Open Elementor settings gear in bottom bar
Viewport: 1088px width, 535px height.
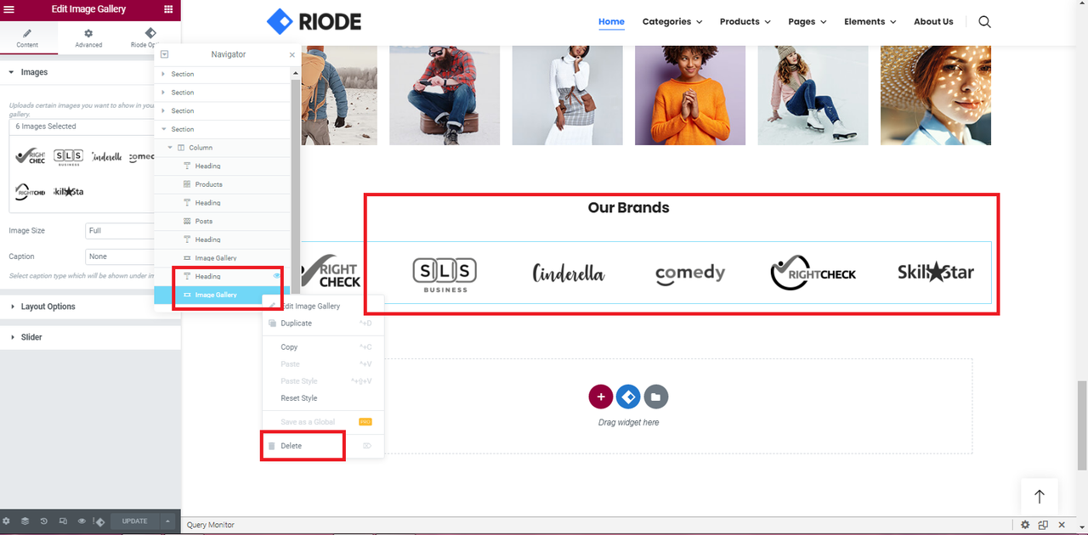click(x=7, y=521)
